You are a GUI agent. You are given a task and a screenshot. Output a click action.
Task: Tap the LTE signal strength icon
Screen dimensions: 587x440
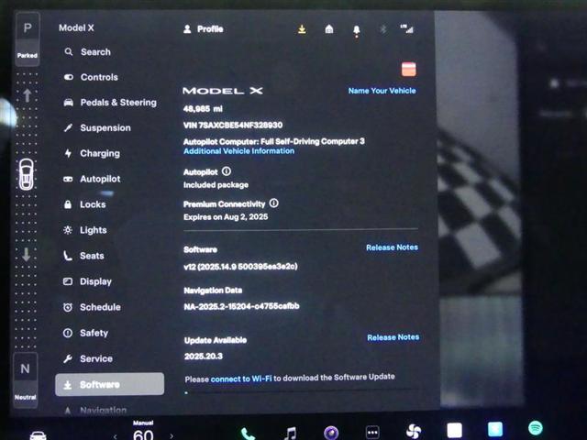point(407,28)
